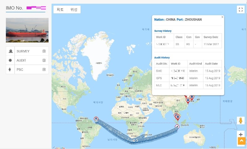Click the Survey History heading
This screenshot has width=247, height=149.
click(x=163, y=31)
